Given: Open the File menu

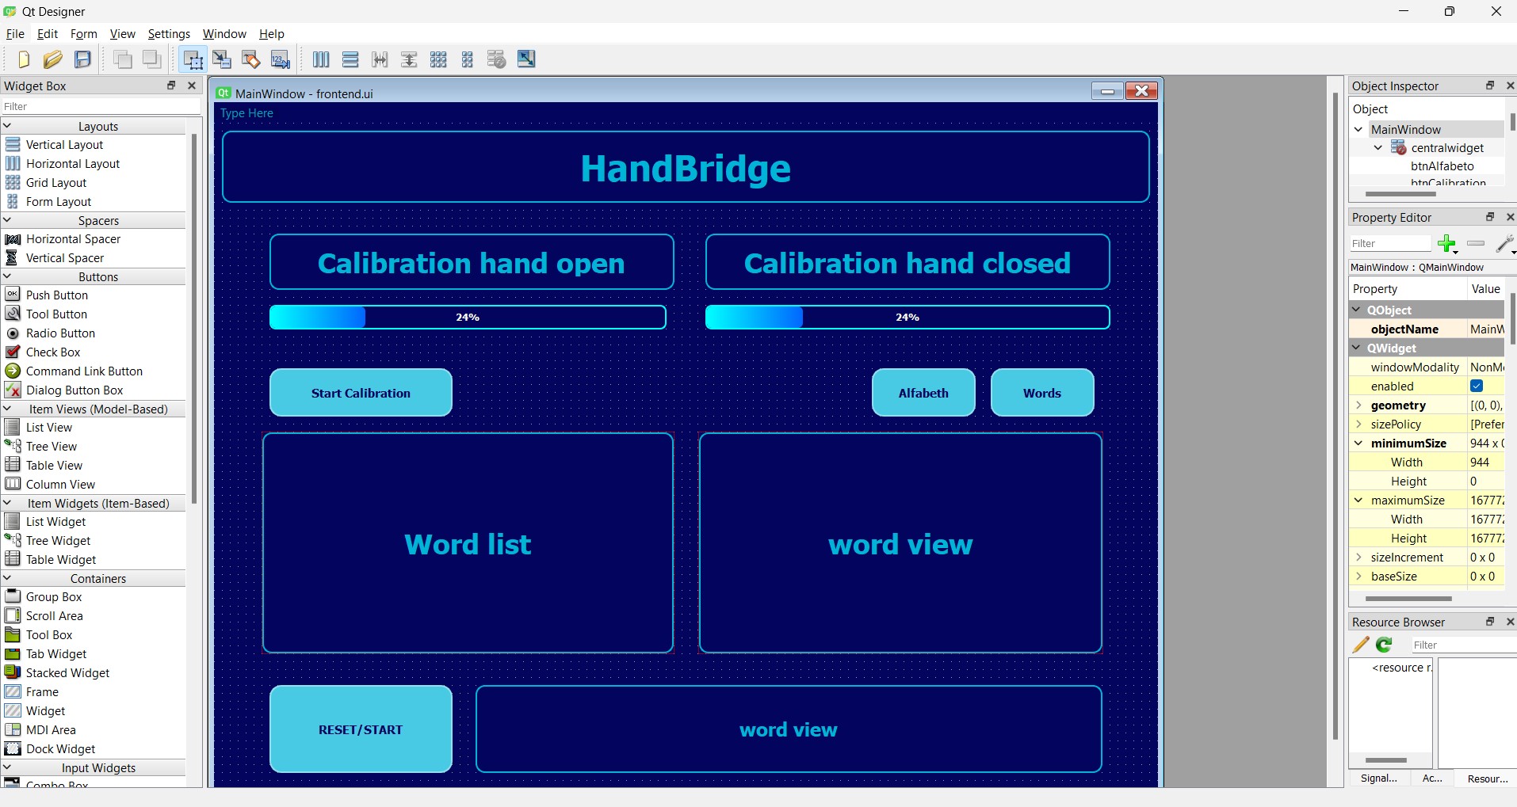Looking at the screenshot, I should coord(15,34).
